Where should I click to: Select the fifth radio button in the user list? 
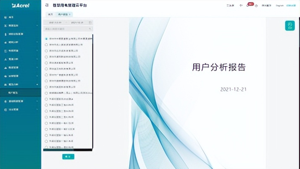[46, 63]
